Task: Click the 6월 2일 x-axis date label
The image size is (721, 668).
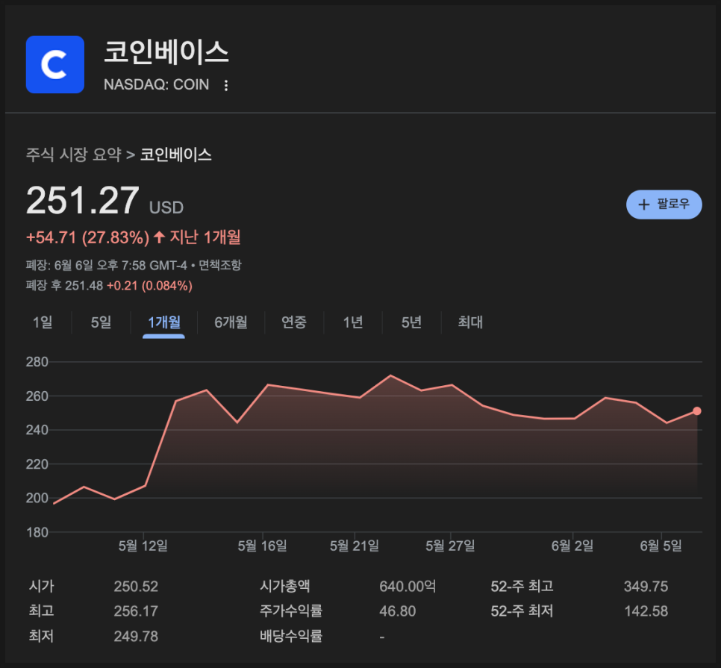Action: 572,546
